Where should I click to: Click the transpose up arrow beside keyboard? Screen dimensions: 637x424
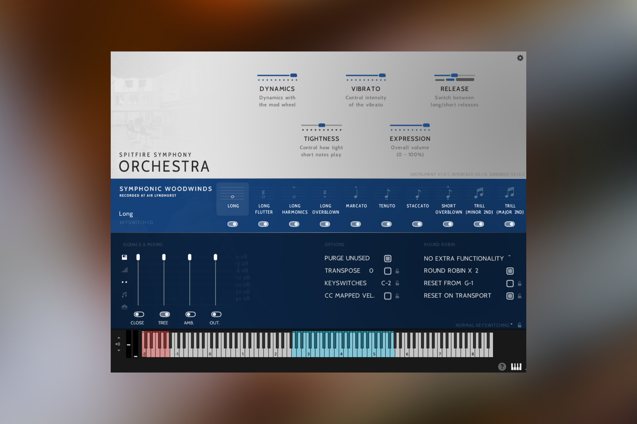coord(119,338)
